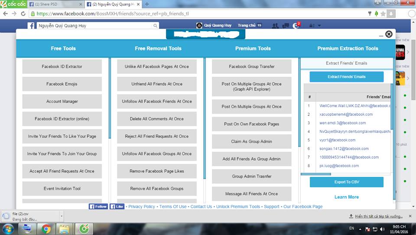416x235 pixels.
Task: Bookmark page with star icon
Action: pos(383,13)
